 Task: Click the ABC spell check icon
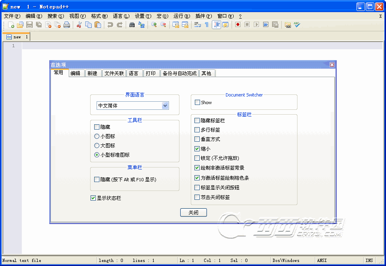point(297,25)
